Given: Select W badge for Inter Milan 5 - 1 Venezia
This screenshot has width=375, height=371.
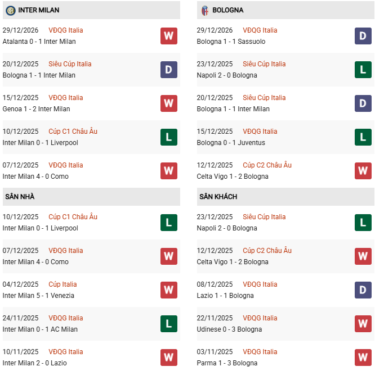Looking at the screenshot, I should coord(168,290).
